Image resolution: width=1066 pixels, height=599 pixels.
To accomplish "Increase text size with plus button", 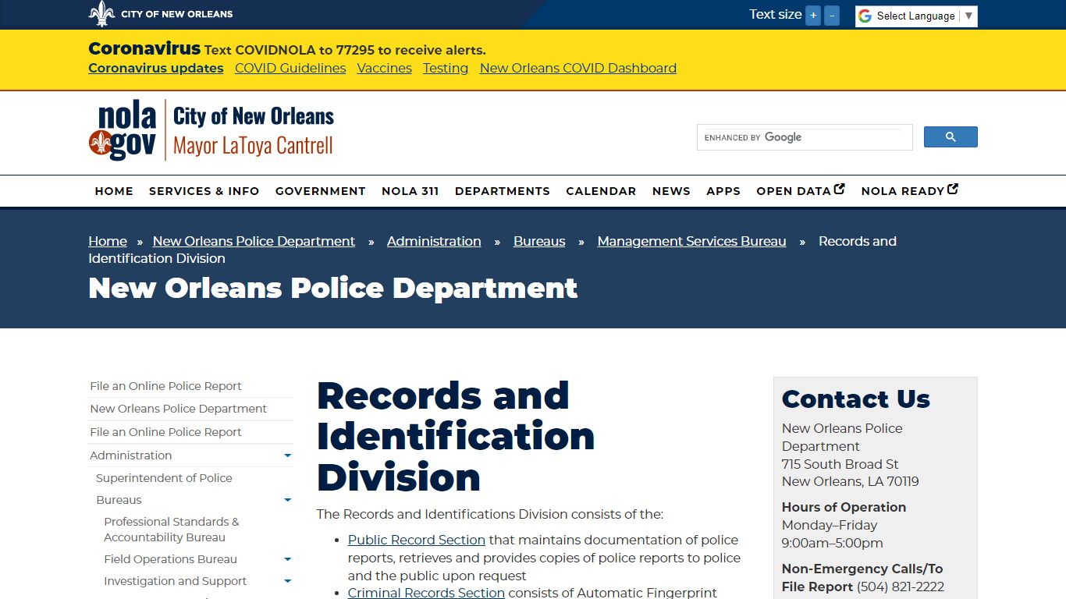I will click(813, 16).
